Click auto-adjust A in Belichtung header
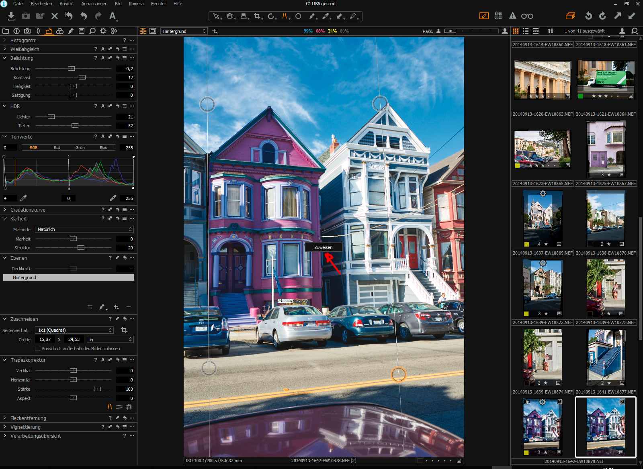This screenshot has height=469, width=643. coord(103,58)
